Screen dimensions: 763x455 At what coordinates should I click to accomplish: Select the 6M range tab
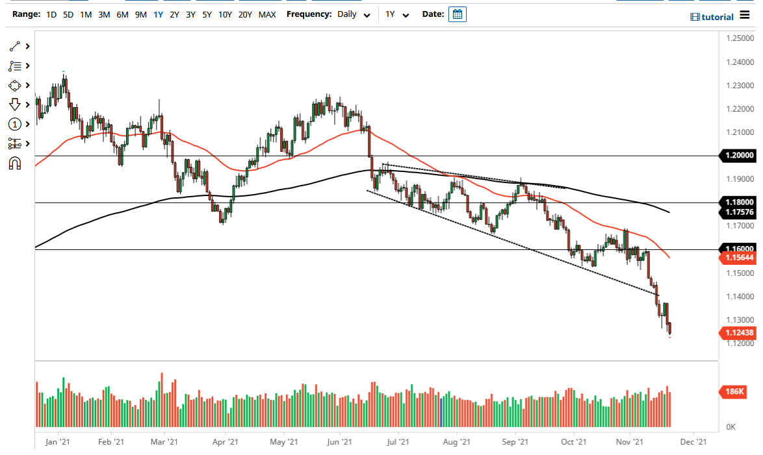click(122, 14)
